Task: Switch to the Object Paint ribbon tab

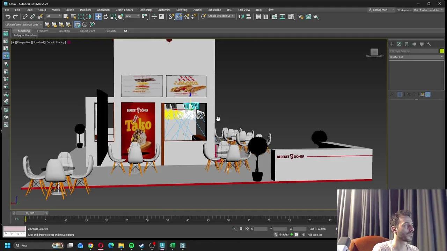Action: point(87,31)
